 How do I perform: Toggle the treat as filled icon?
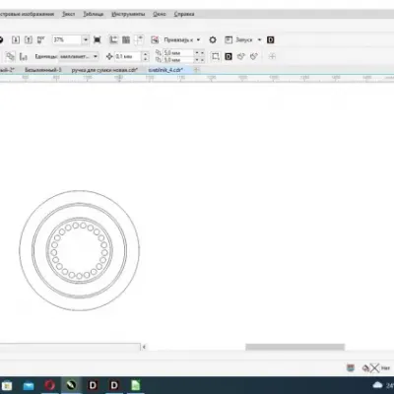[x=216, y=56]
